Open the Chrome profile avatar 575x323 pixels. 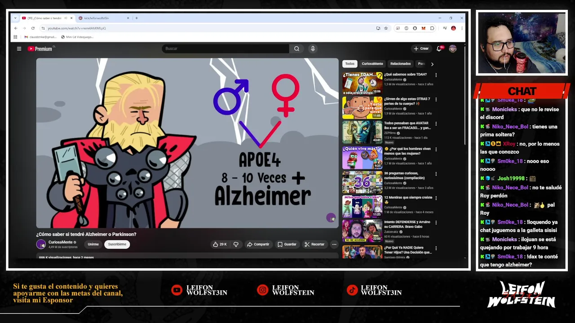click(453, 28)
